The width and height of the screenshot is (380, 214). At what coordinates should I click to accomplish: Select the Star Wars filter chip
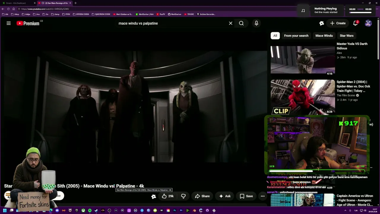[347, 36]
